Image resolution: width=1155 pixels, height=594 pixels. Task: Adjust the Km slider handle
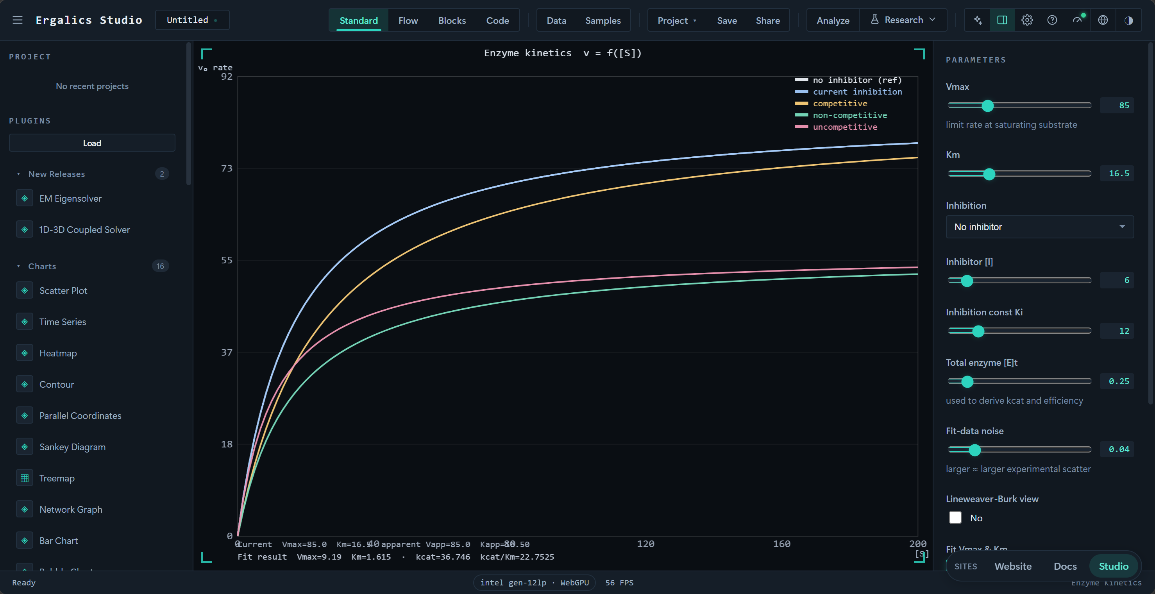989,174
